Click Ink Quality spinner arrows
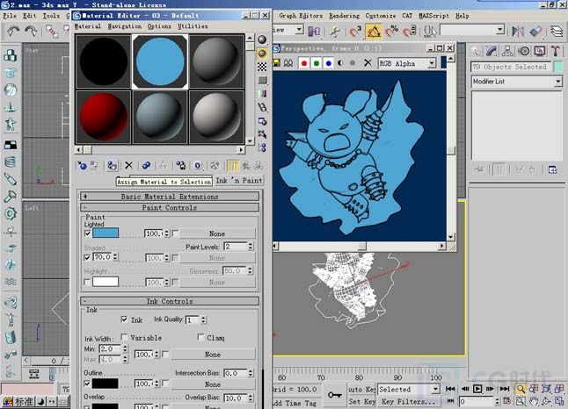The height and width of the screenshot is (409, 568). pos(203,319)
